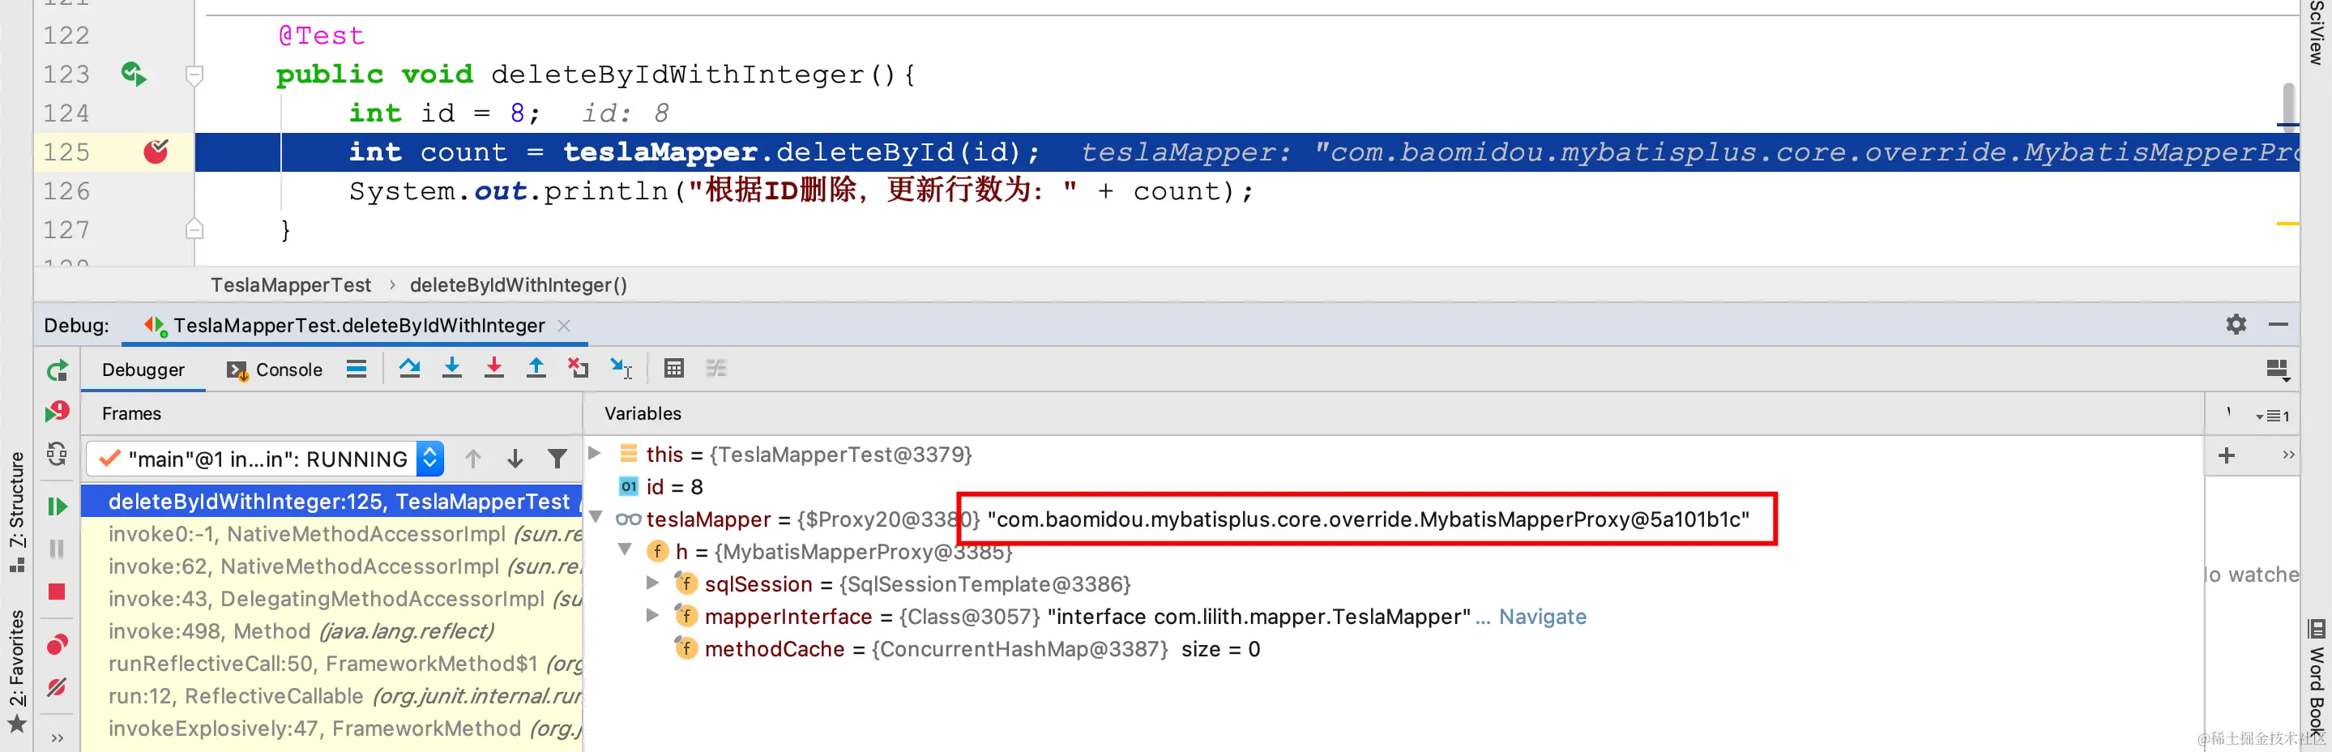Rerun the debug session
Viewport: 2332px width, 752px height.
pos(57,370)
